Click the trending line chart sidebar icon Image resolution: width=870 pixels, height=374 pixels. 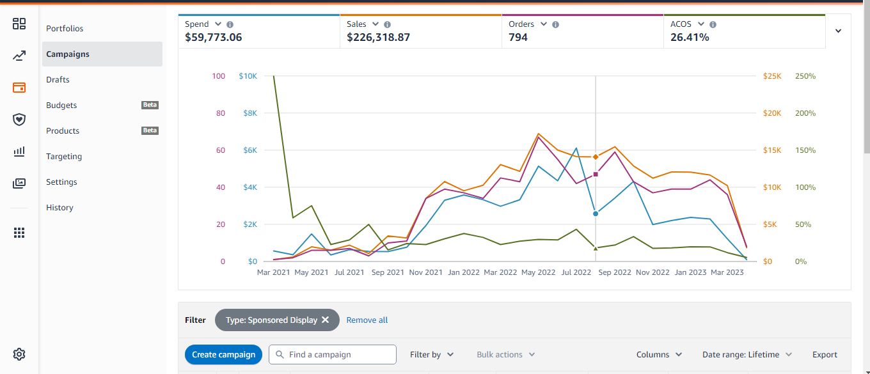[19, 56]
